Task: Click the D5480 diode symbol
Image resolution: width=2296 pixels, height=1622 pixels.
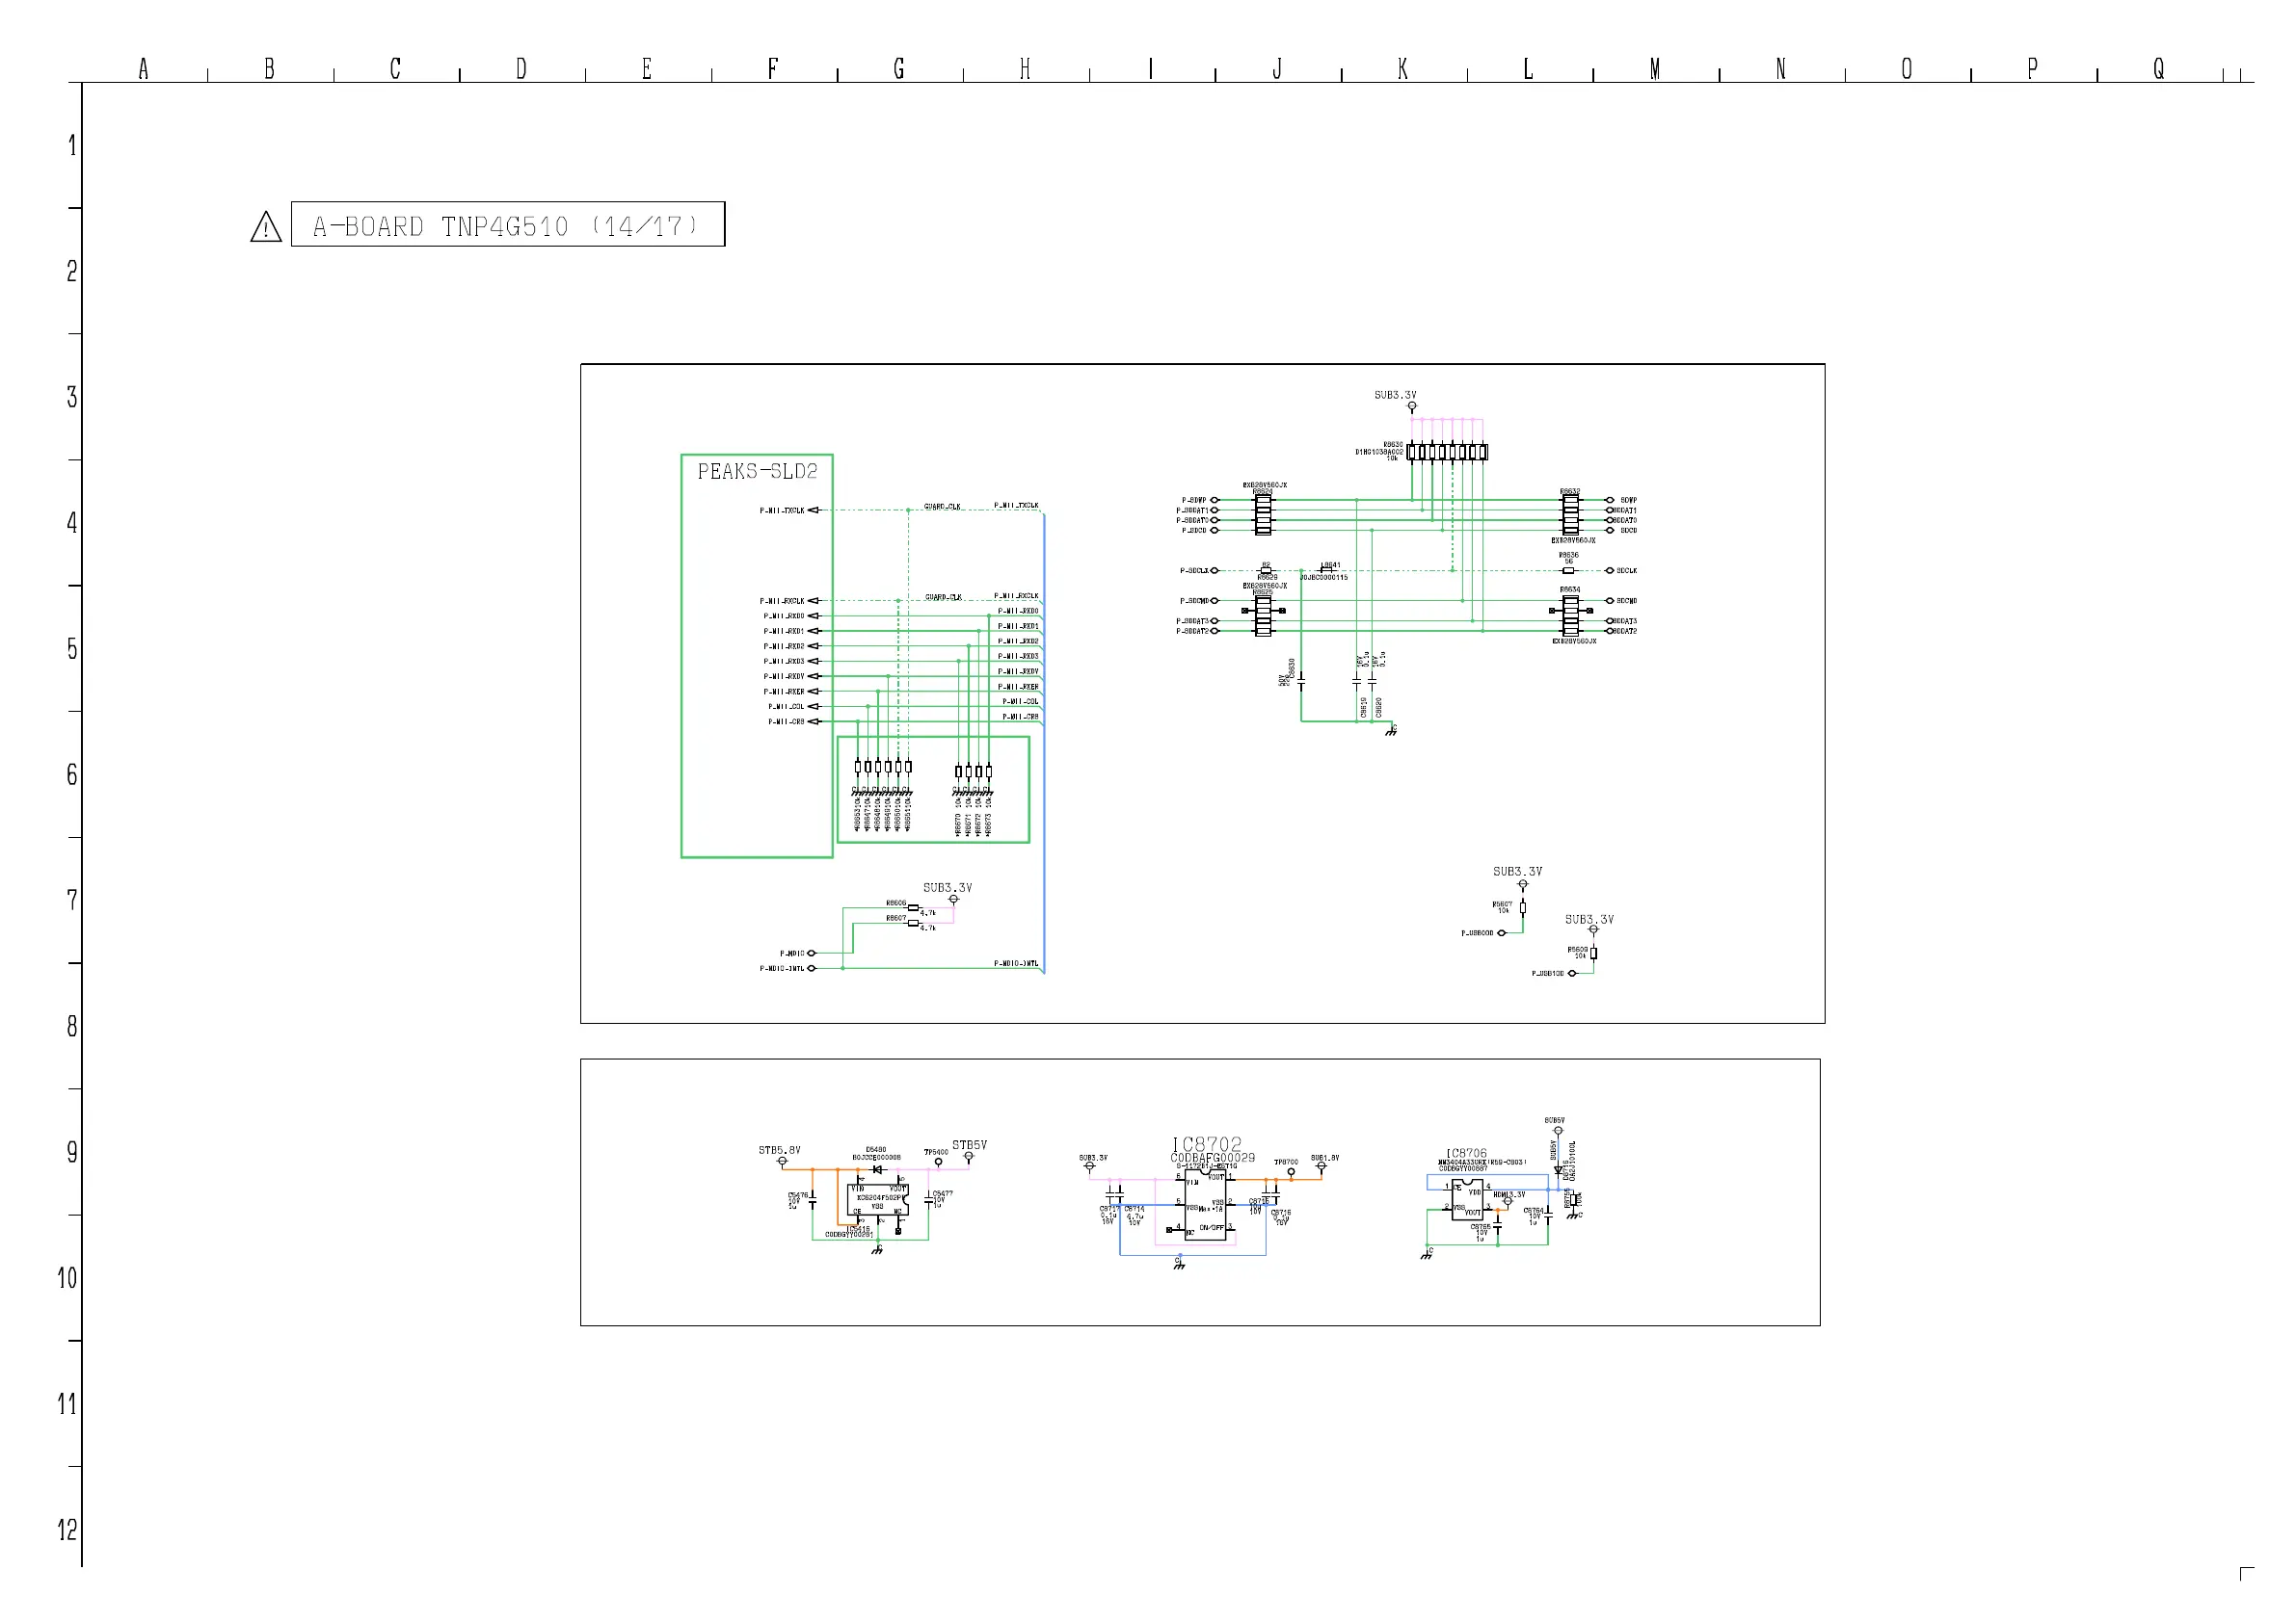Action: 878,1169
